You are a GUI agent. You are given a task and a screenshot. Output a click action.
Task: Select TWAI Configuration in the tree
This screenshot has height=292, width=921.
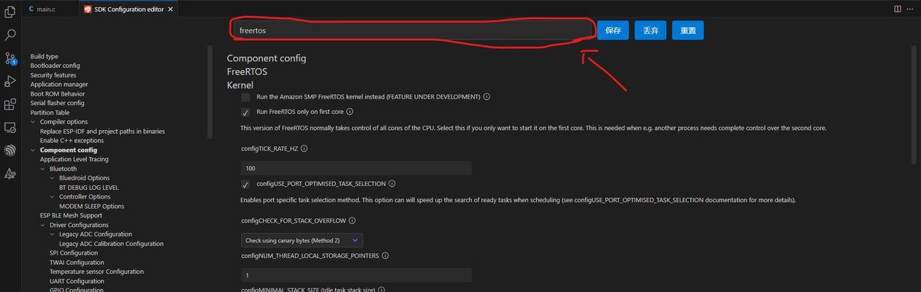[77, 263]
